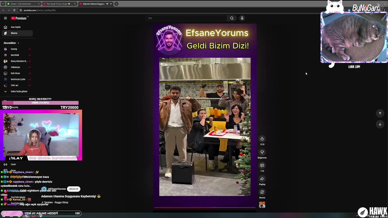Image resolution: width=388 pixels, height=218 pixels.
Task: Subscribe with the Abone ol button
Action: [x=74, y=189]
